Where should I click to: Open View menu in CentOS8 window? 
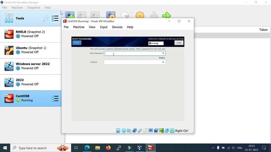point(92,27)
